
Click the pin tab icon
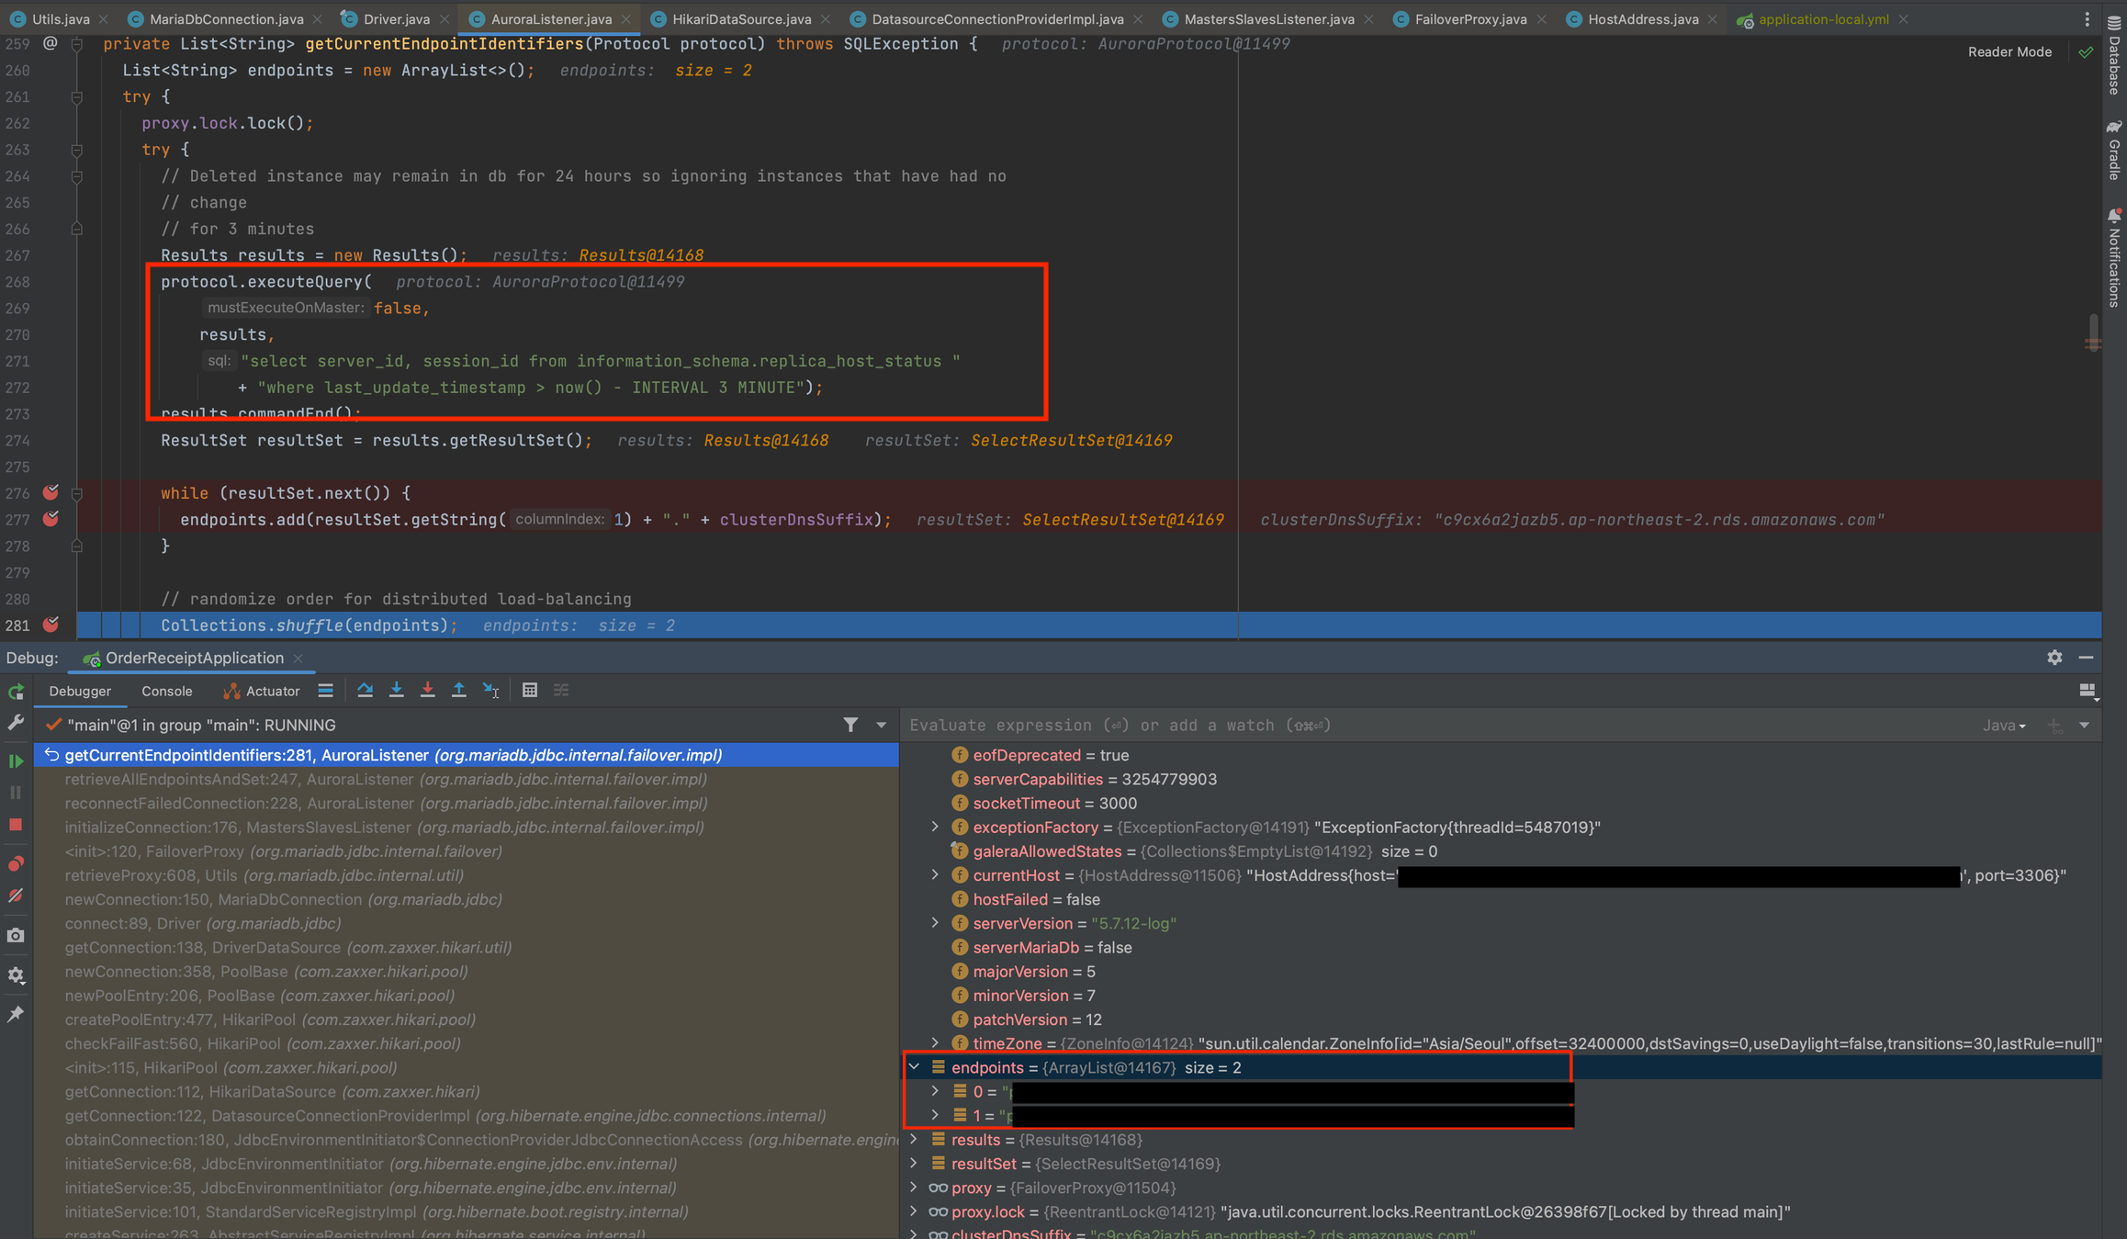coord(16,1014)
